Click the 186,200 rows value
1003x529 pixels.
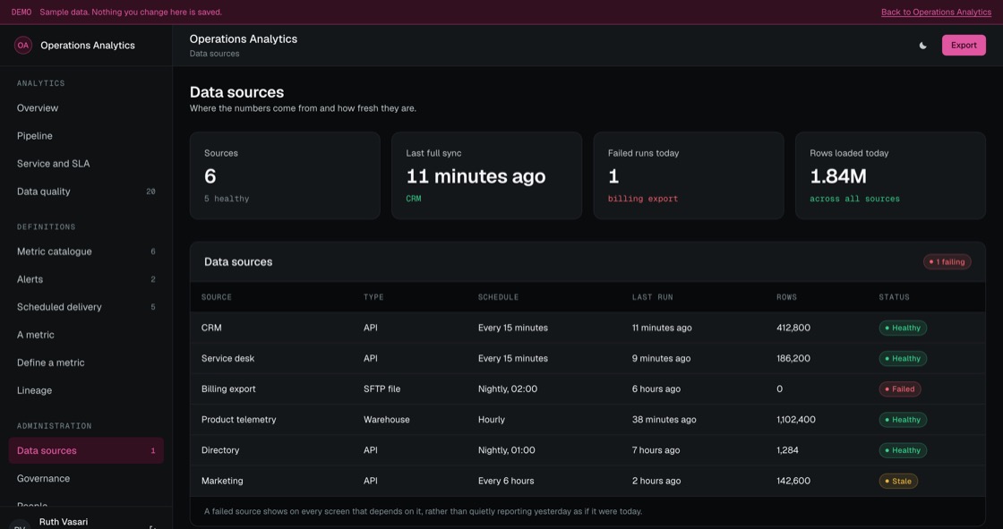793,358
